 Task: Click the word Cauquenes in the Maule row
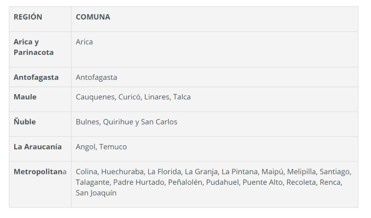click(x=95, y=97)
